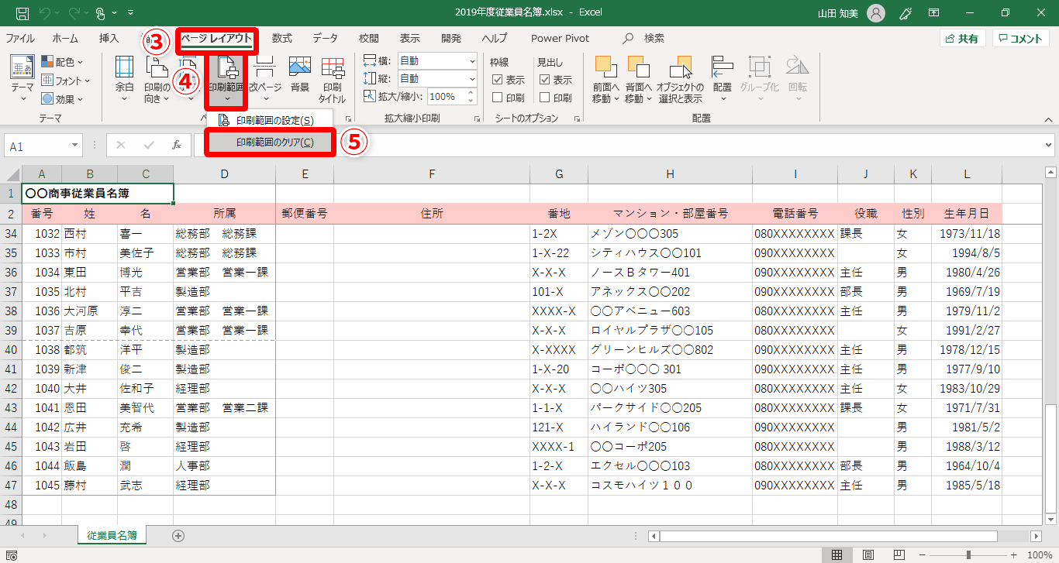This screenshot has width=1059, height=563.
Task: Click the 検索 search box
Action: (x=644, y=38)
